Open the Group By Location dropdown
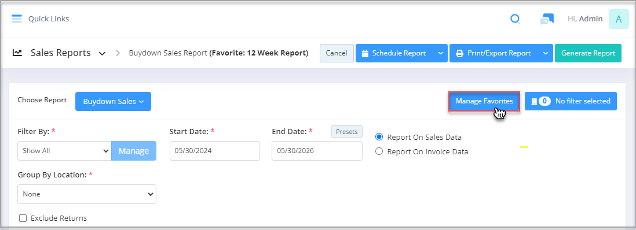This screenshot has width=636, height=230. point(87,194)
